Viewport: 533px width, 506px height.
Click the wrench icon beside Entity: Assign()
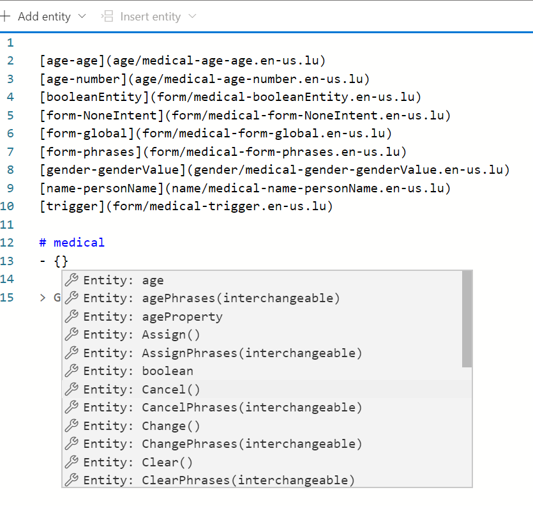(x=70, y=334)
